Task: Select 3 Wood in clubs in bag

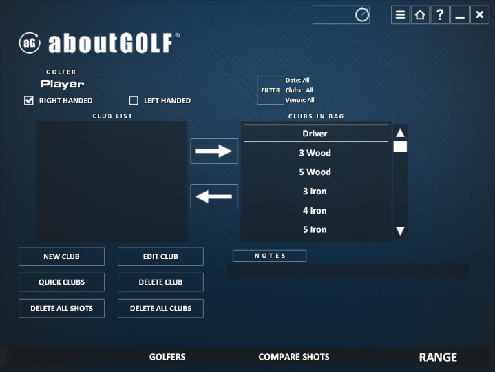Action: coord(316,153)
